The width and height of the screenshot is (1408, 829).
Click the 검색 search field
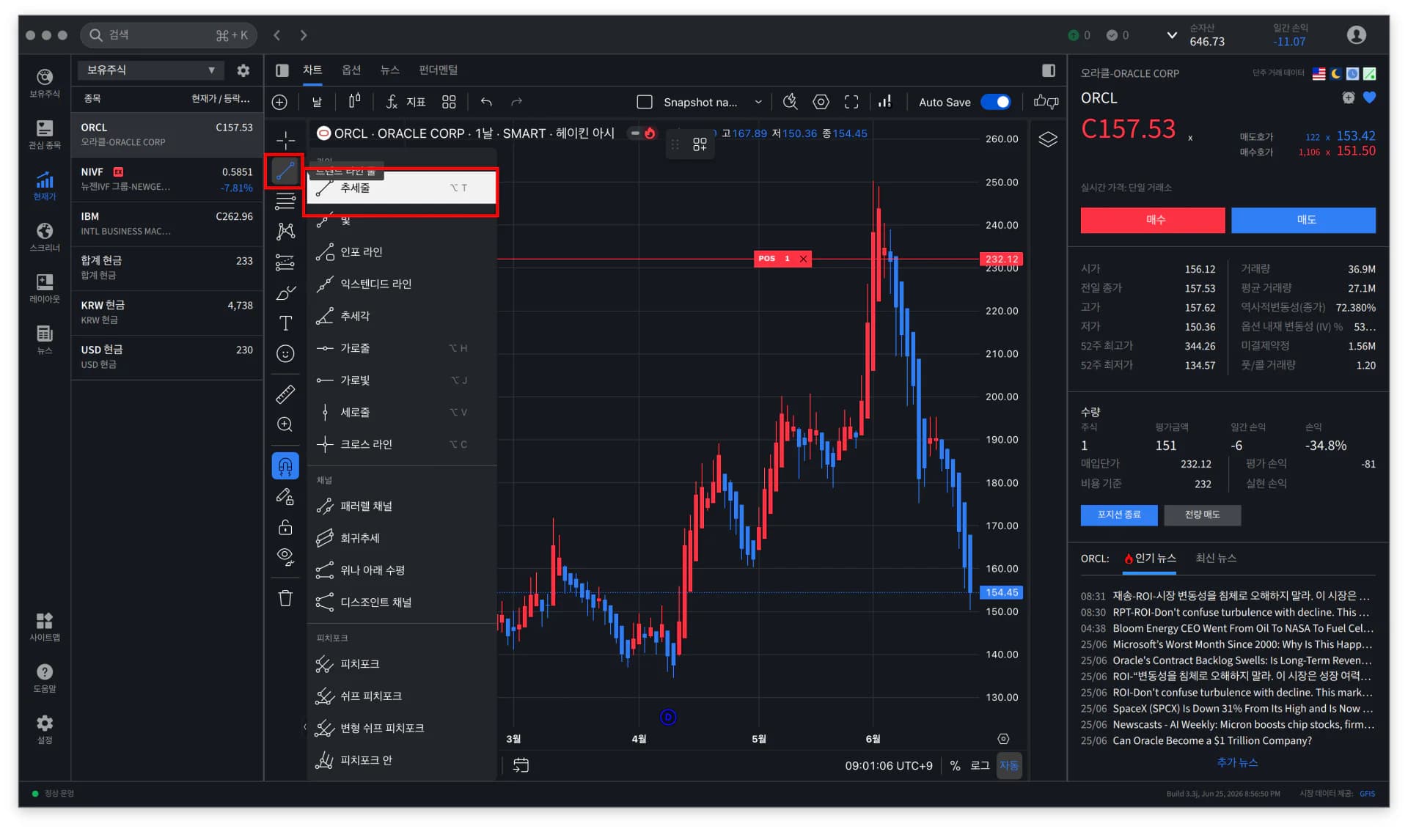(x=169, y=34)
